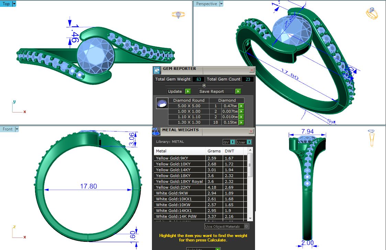
Task: Open the Top viewport dropdown arrow
Action: point(14,4)
